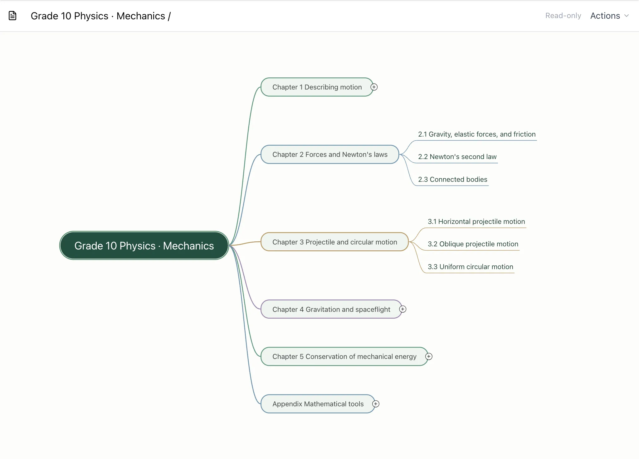Expand Chapter 5 Conservation of mechanical energy plus
The width and height of the screenshot is (639, 459).
pyautogui.click(x=429, y=356)
